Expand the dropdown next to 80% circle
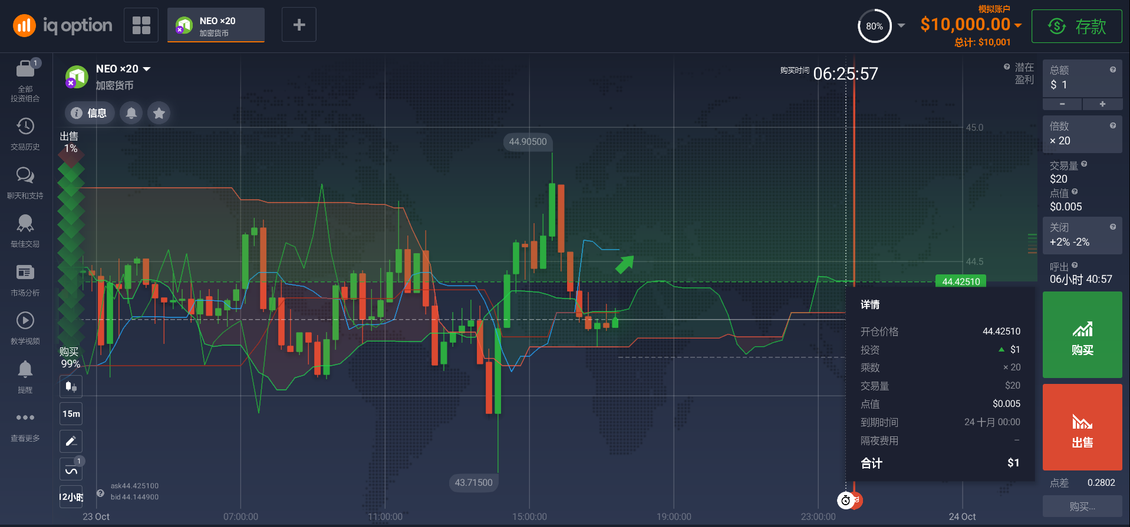1130x527 pixels. point(901,26)
